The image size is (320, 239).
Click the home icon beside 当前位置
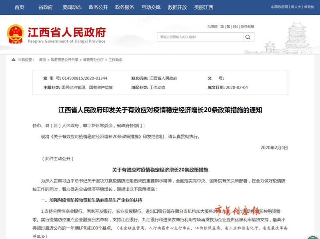click(x=14, y=59)
